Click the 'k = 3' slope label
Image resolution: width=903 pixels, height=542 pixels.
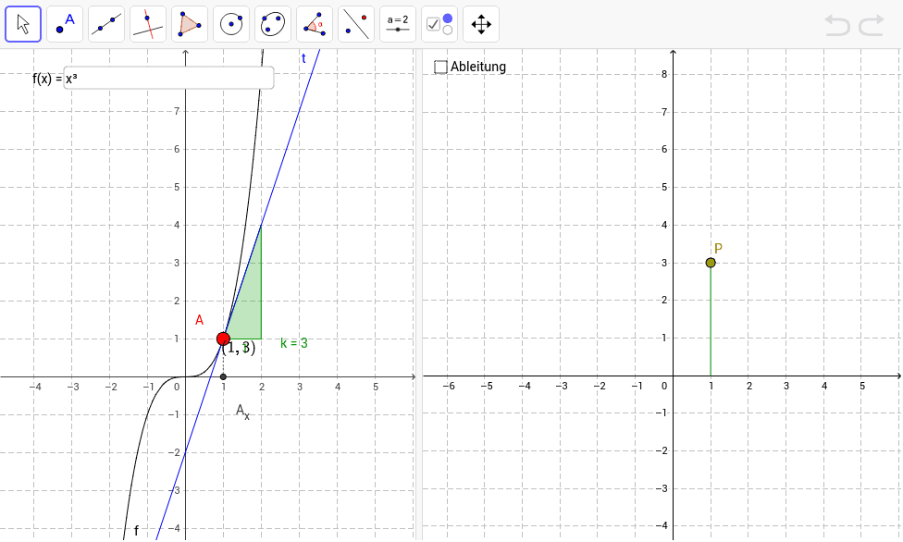[293, 343]
